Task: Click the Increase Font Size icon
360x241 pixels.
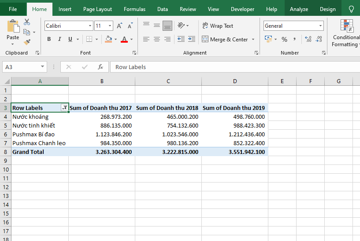Action: (119, 26)
